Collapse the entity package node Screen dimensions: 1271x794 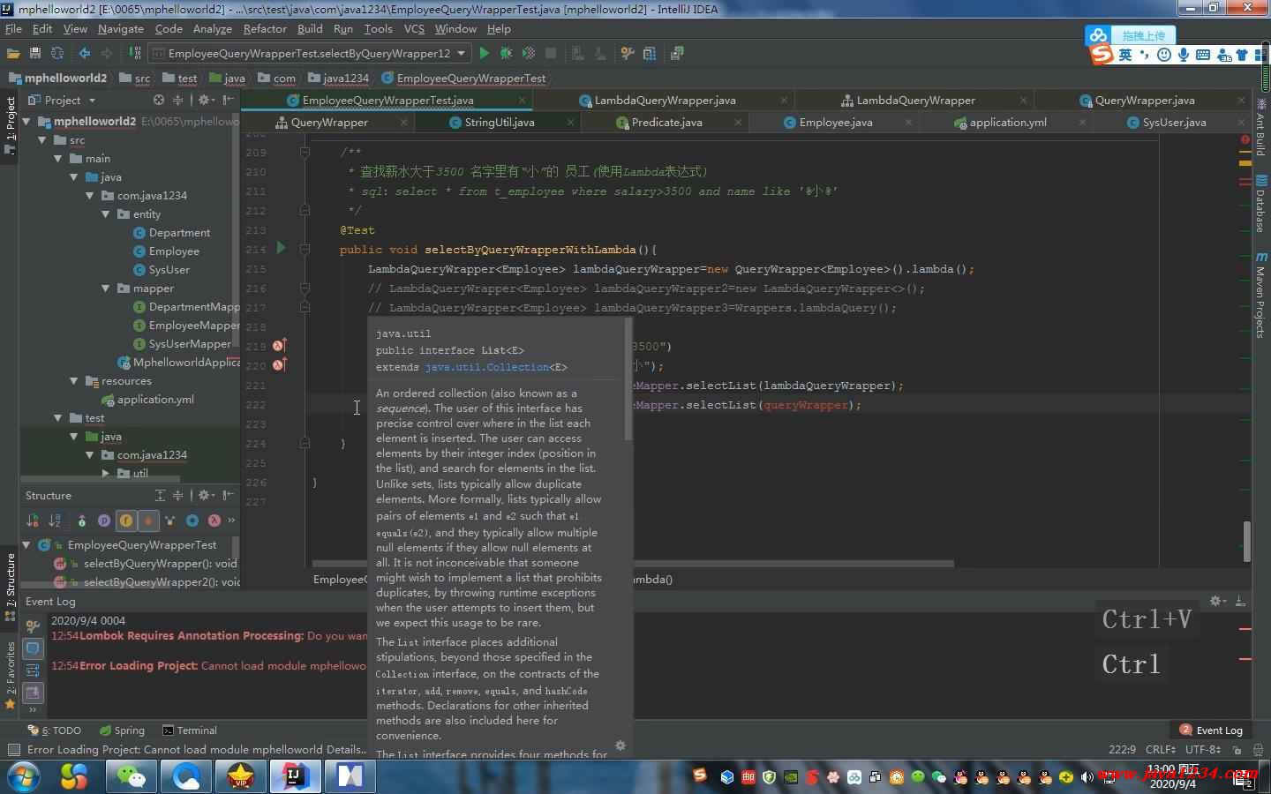[106, 213]
